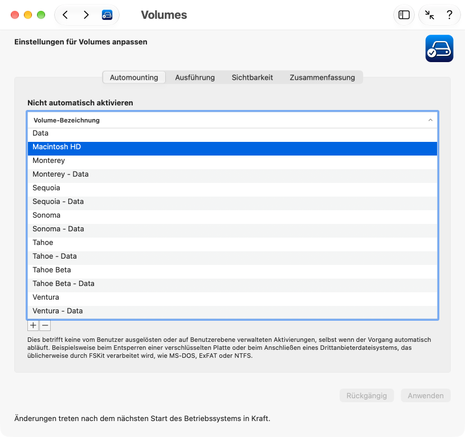Open help with the question mark

point(449,15)
